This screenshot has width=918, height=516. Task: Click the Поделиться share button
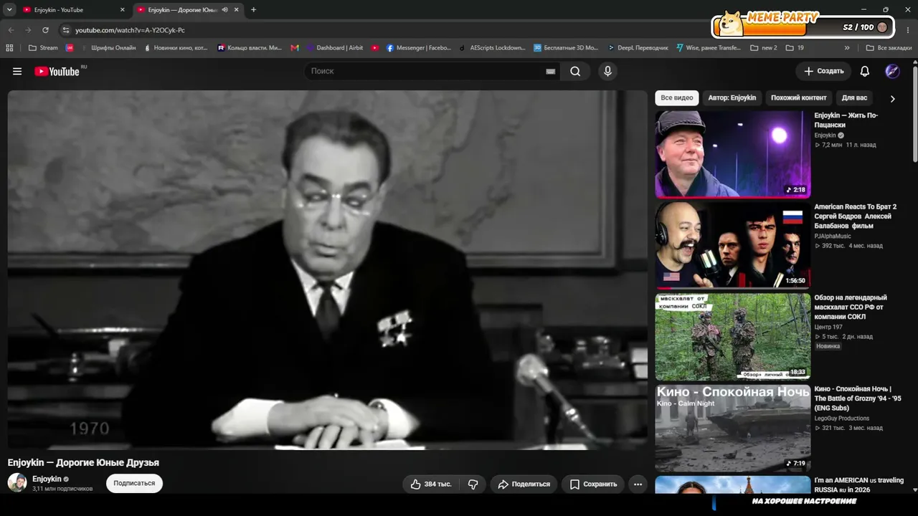[x=524, y=484]
